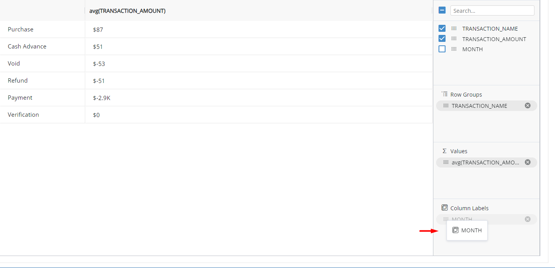Viewport: 555px width, 268px height.
Task: Click the column Search input field
Action: coord(492,10)
